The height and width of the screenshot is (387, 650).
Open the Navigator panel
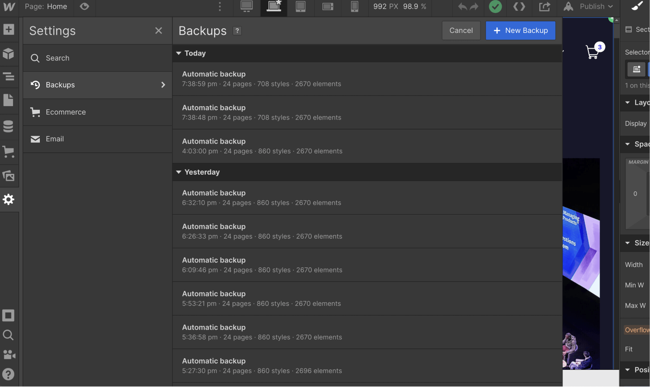pos(9,76)
